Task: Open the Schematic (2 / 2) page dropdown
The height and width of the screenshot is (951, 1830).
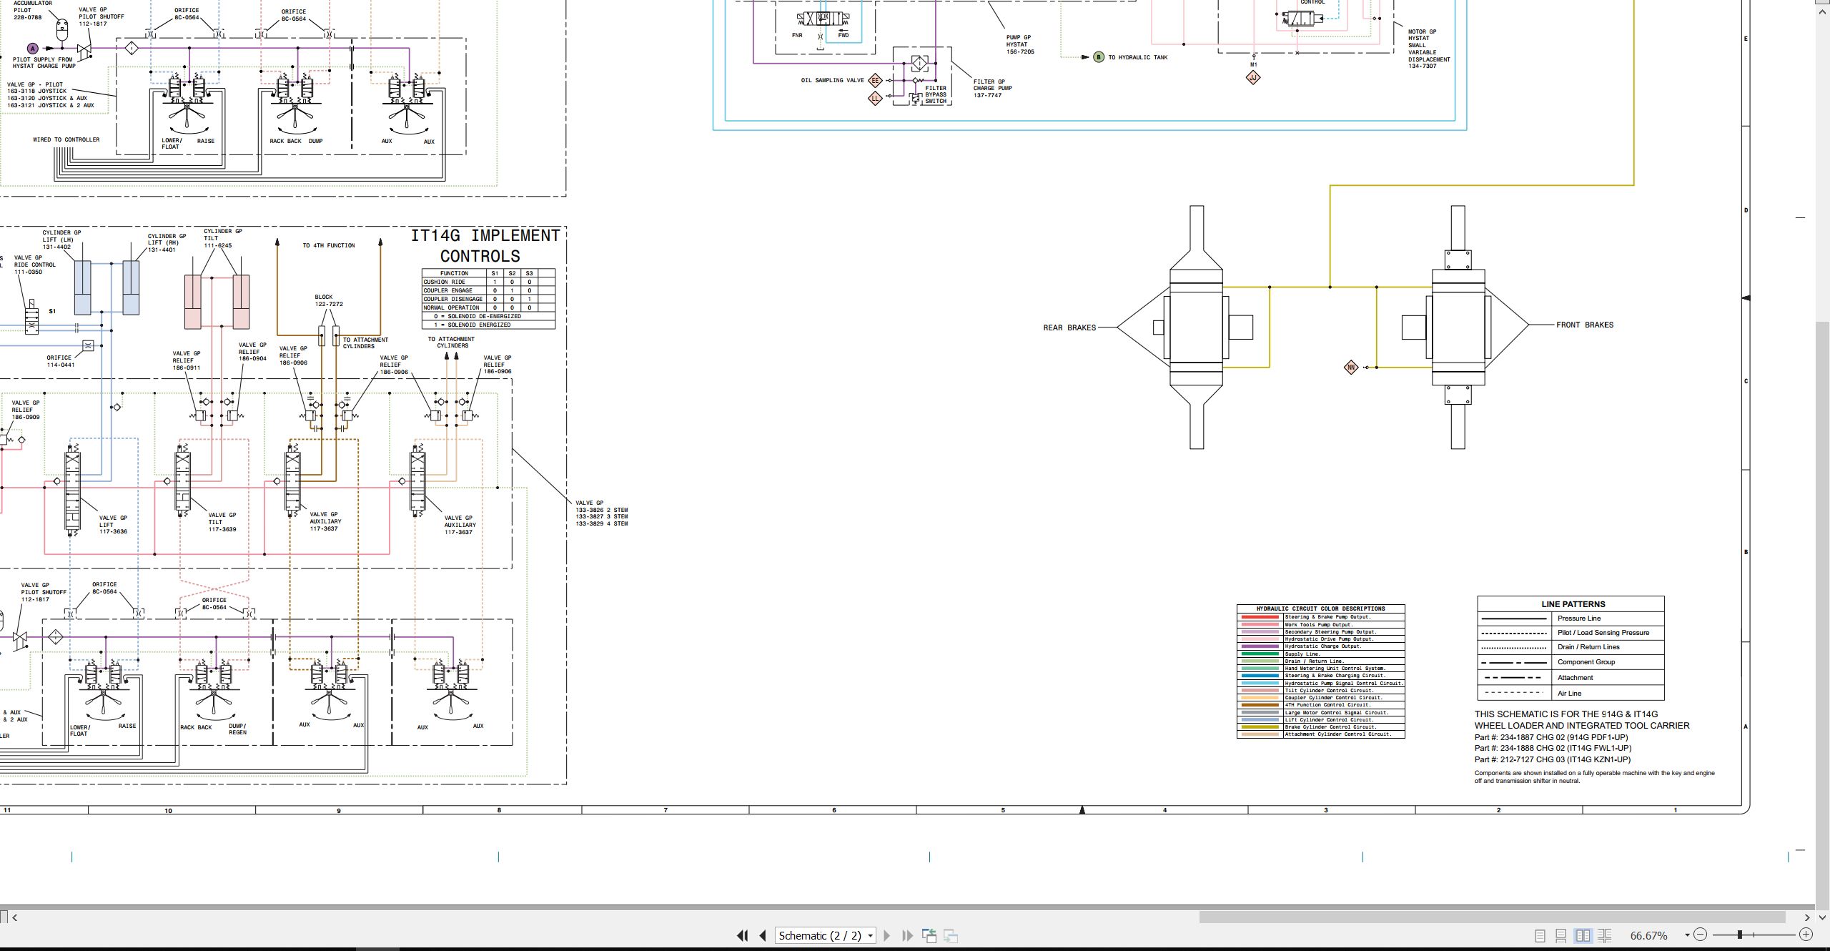Action: click(826, 935)
